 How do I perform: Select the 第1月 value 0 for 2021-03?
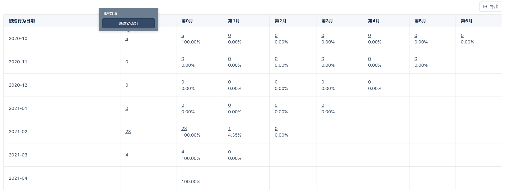click(x=229, y=152)
